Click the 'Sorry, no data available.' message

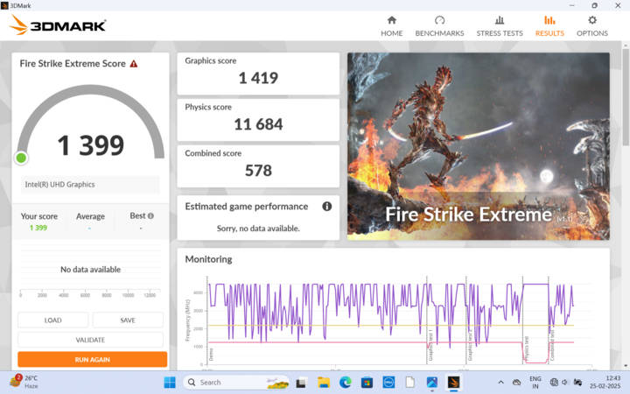click(258, 229)
